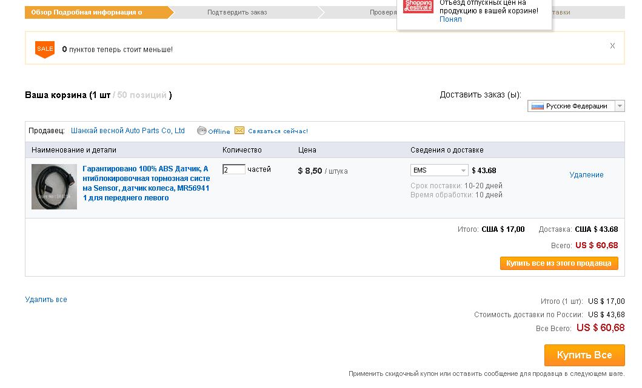
Task: Click the Shopping Festival logo icon
Action: [x=418, y=6]
